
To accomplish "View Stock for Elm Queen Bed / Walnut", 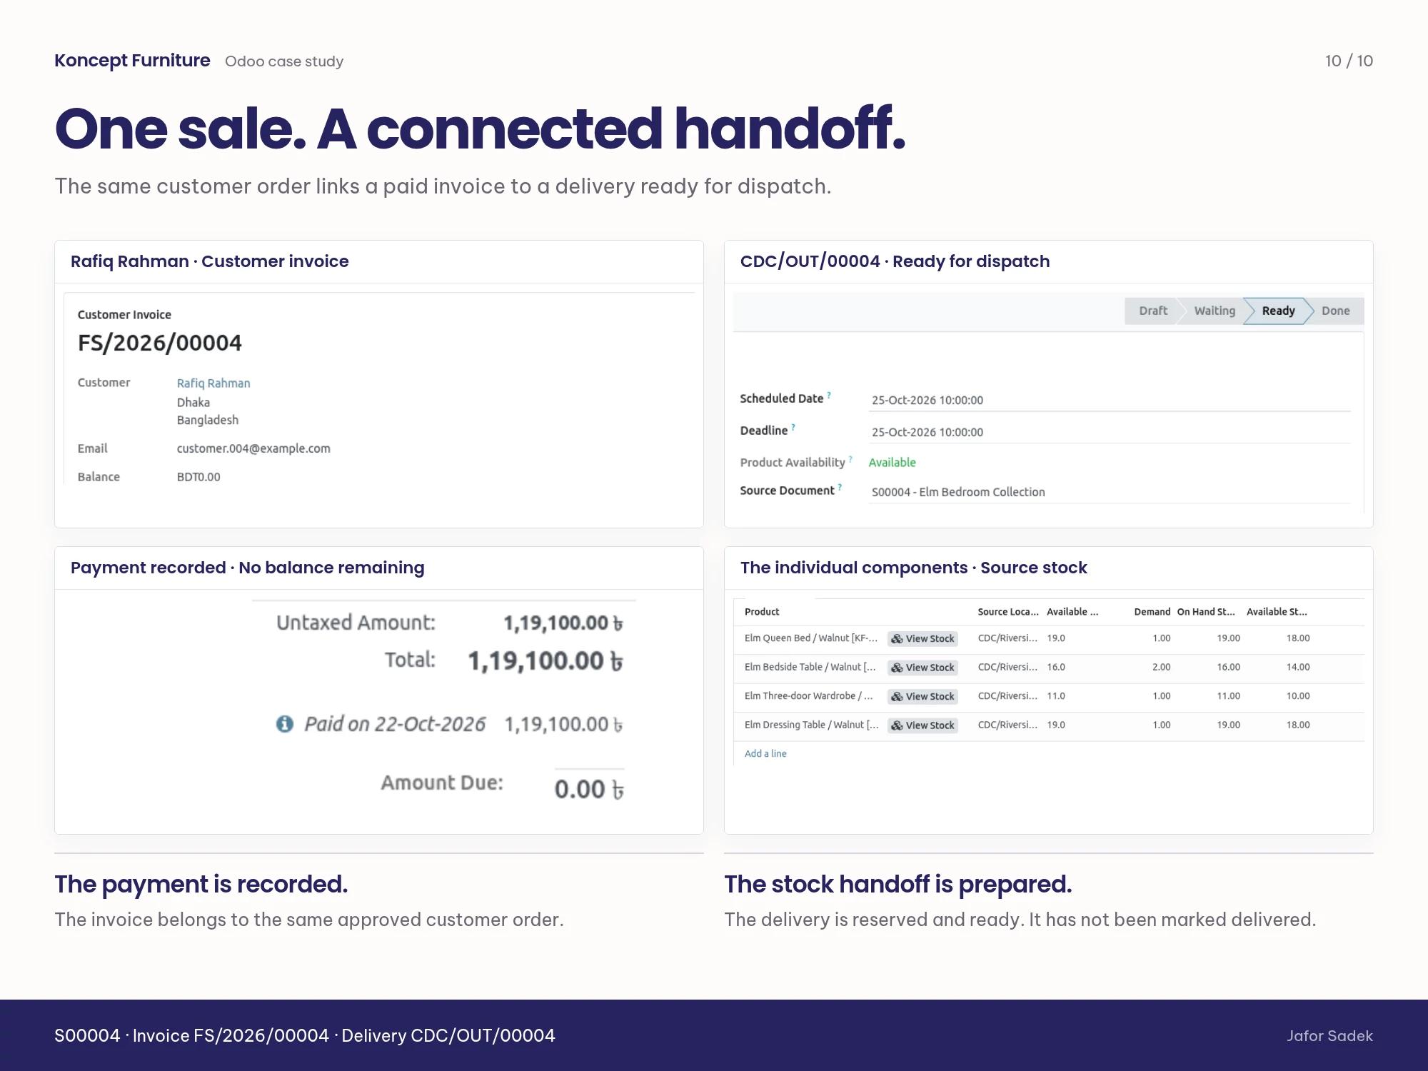I will coord(922,638).
